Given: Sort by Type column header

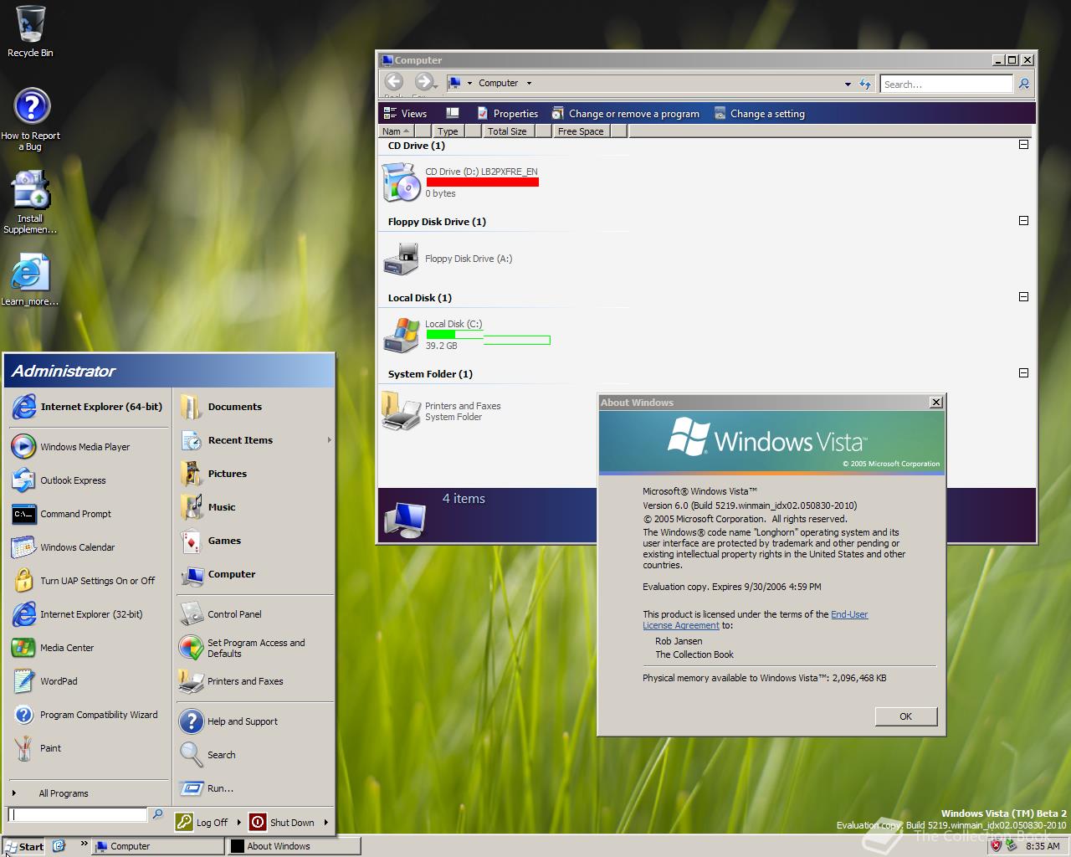Looking at the screenshot, I should [x=448, y=131].
